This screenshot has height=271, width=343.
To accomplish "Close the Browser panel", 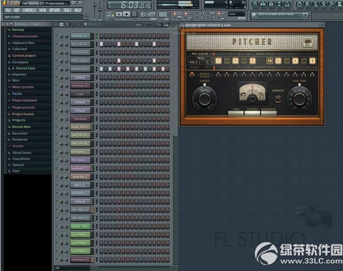I will pyautogui.click(x=49, y=24).
